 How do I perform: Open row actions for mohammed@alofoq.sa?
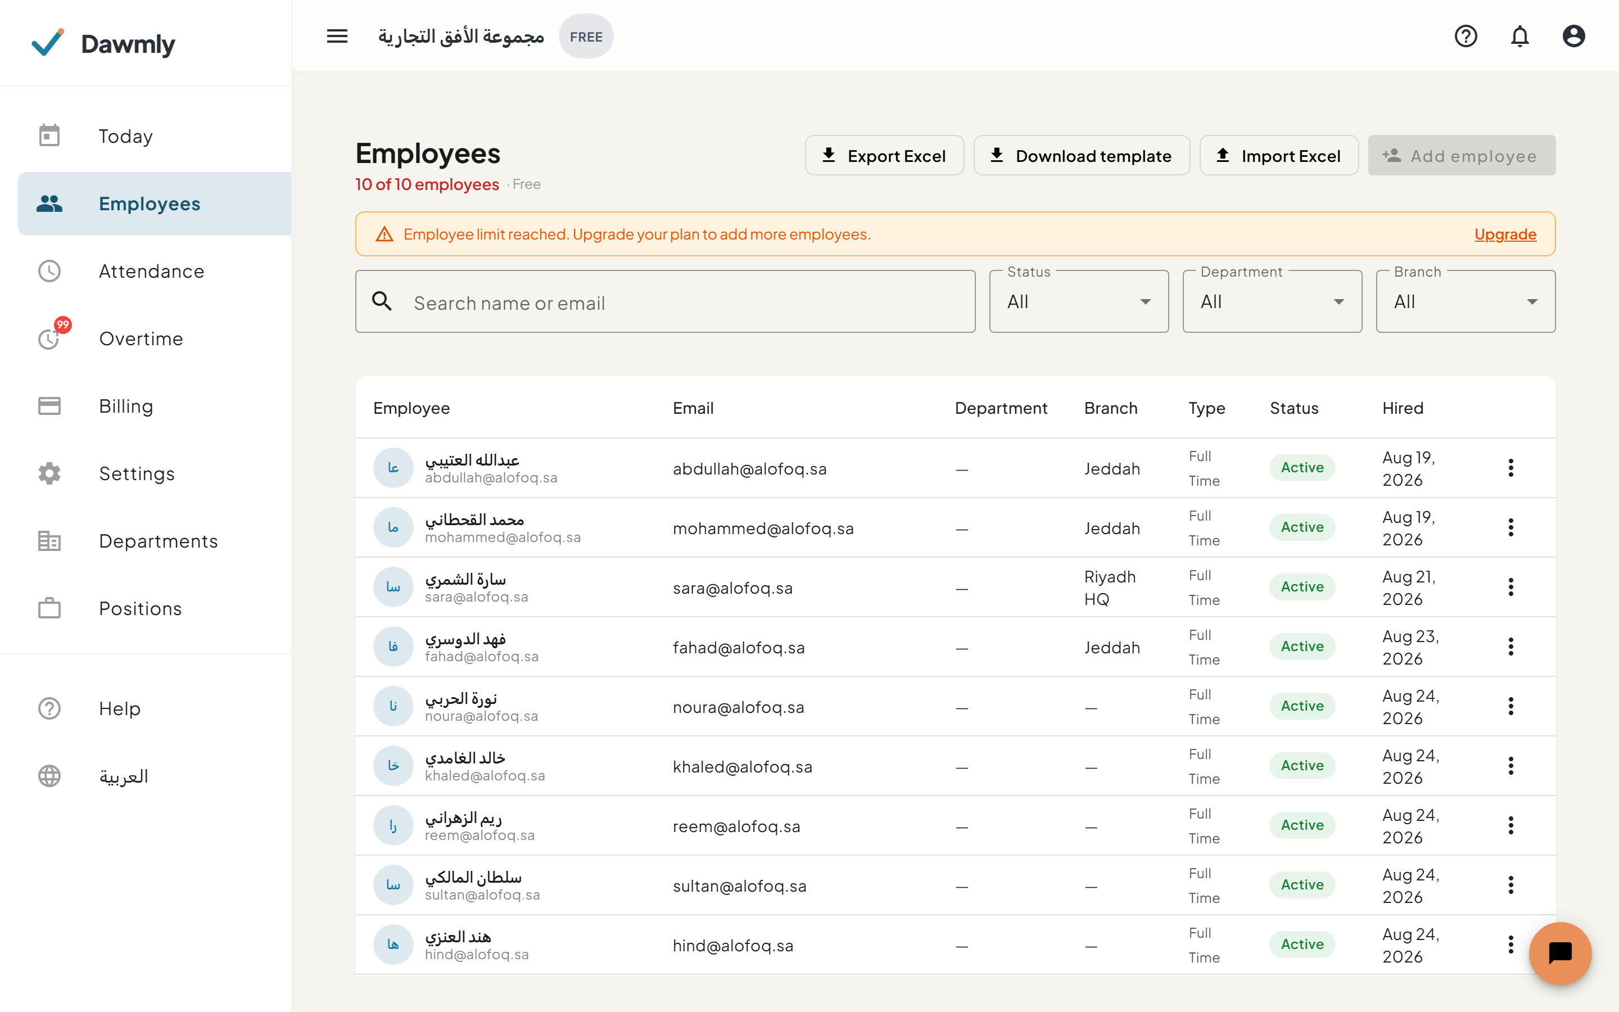[1511, 527]
